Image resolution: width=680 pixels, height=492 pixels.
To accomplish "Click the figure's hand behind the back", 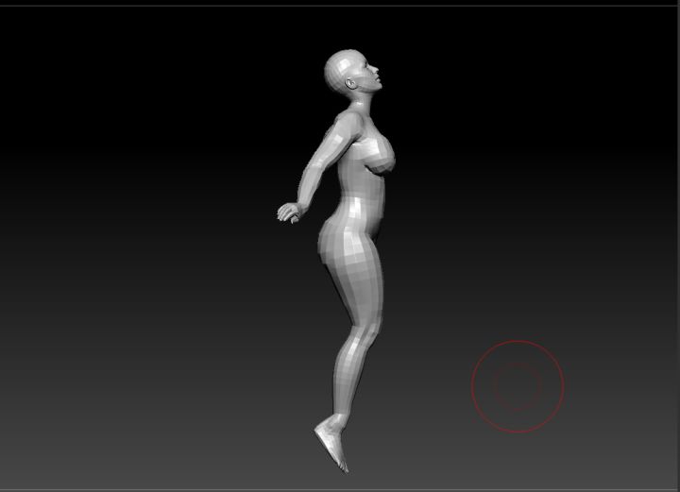I will [289, 212].
